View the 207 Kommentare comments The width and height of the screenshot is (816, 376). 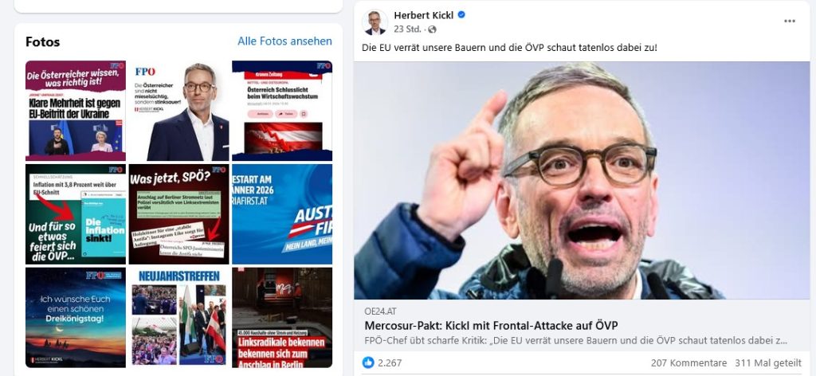(688, 363)
